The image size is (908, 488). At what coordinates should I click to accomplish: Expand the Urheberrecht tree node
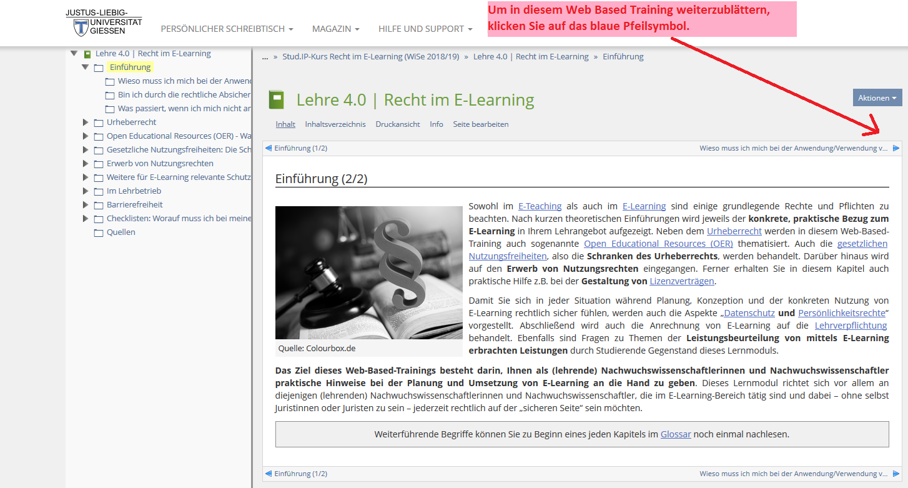(86, 122)
